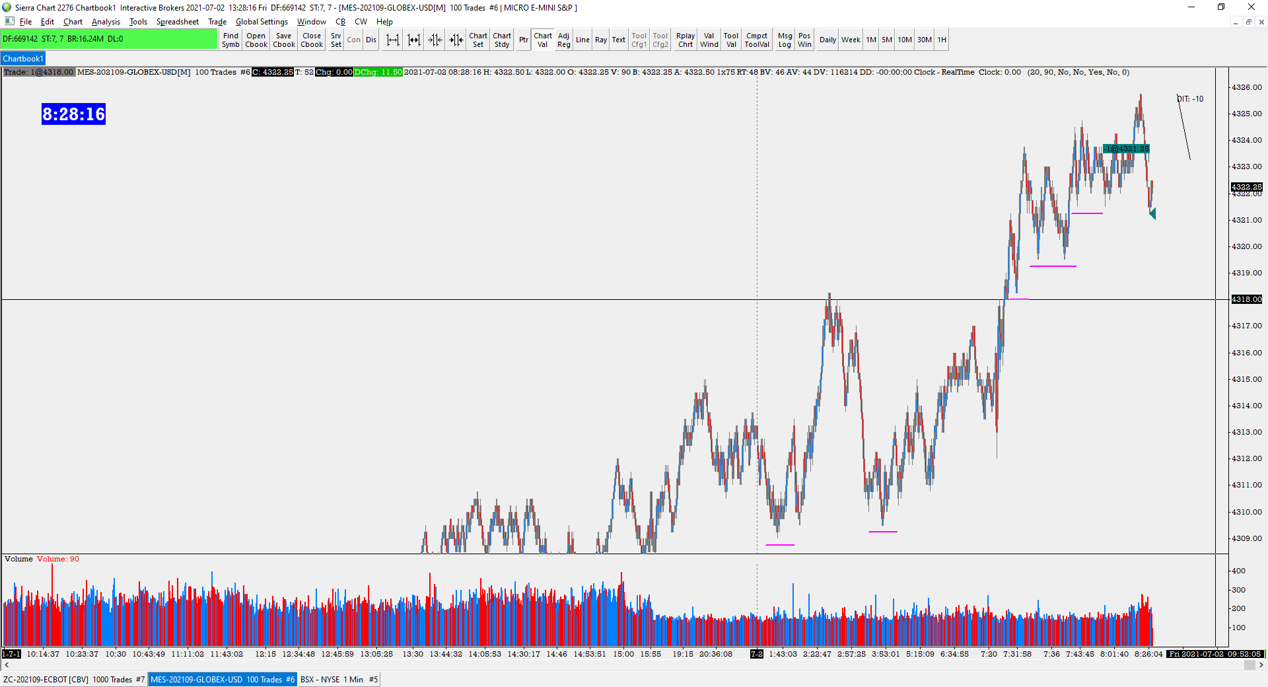Open Find Symbol tool
The width and height of the screenshot is (1268, 687).
(230, 40)
